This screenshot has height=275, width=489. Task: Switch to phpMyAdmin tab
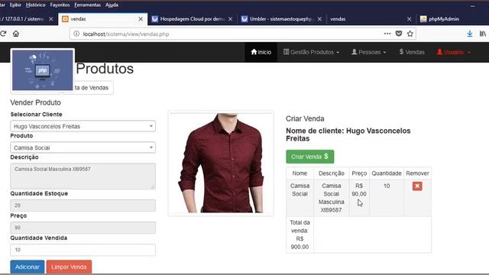[x=444, y=19]
